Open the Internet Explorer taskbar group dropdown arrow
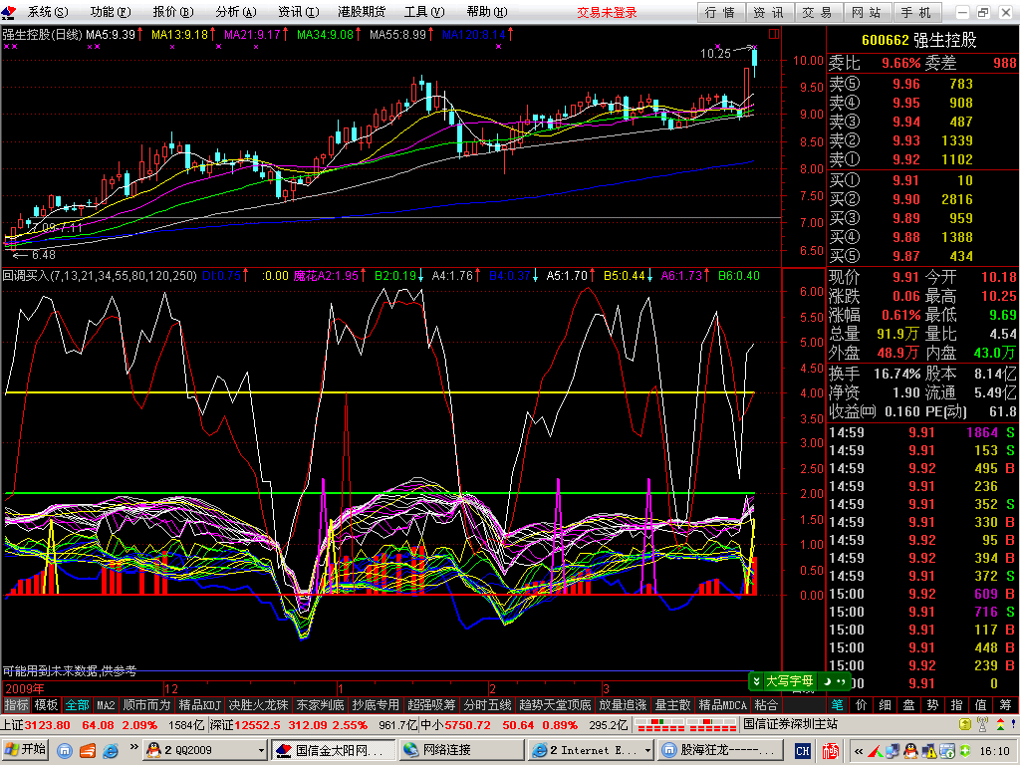1020x765 pixels. [647, 751]
